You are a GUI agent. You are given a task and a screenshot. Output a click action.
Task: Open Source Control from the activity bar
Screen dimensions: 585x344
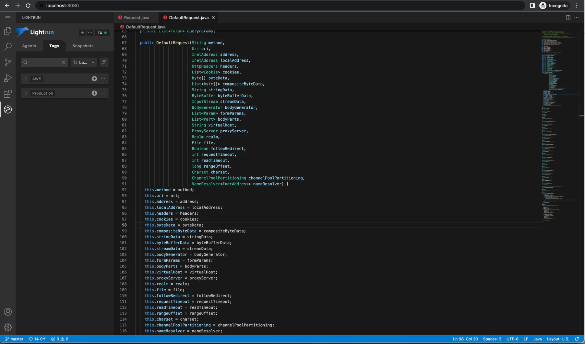point(8,62)
